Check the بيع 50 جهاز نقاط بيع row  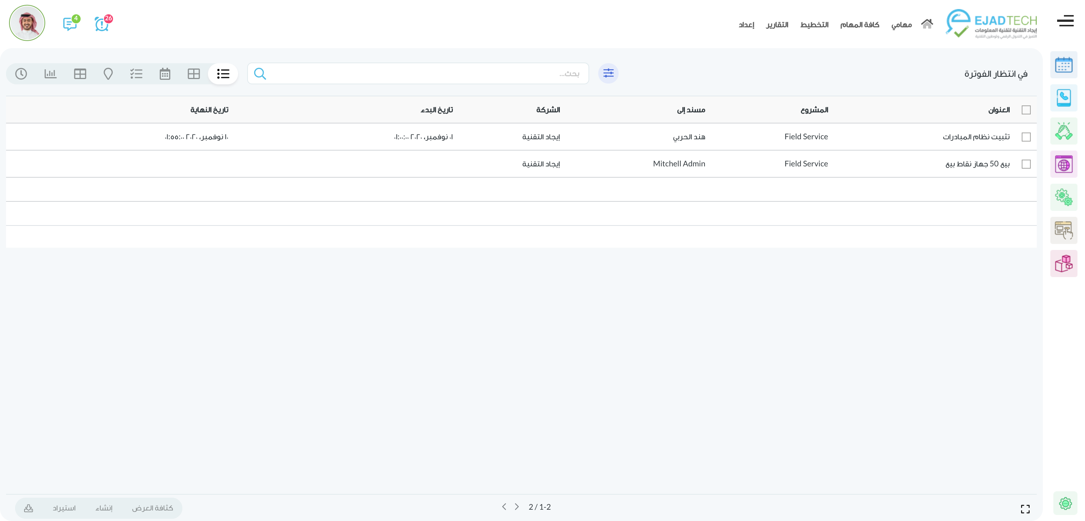pyautogui.click(x=1026, y=164)
